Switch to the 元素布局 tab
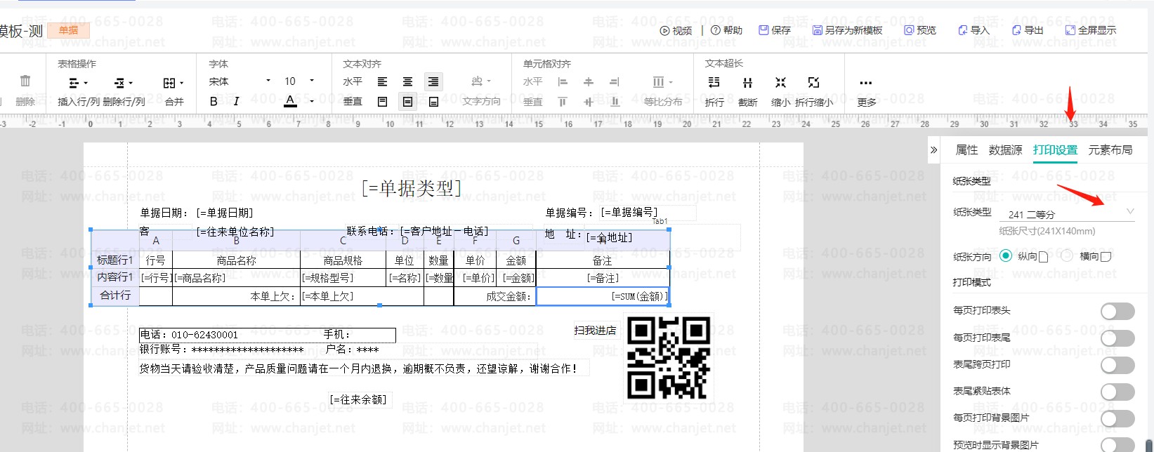This screenshot has width=1154, height=452. [x=1110, y=150]
